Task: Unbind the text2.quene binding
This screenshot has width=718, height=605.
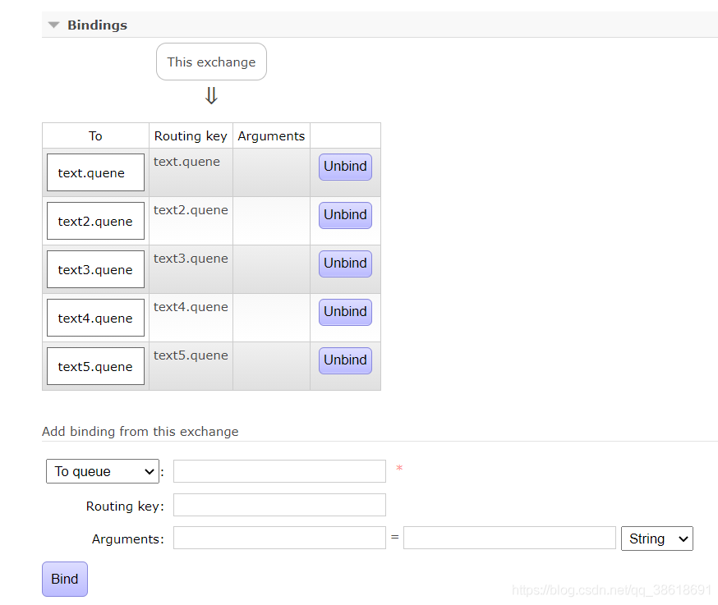Action: (345, 215)
